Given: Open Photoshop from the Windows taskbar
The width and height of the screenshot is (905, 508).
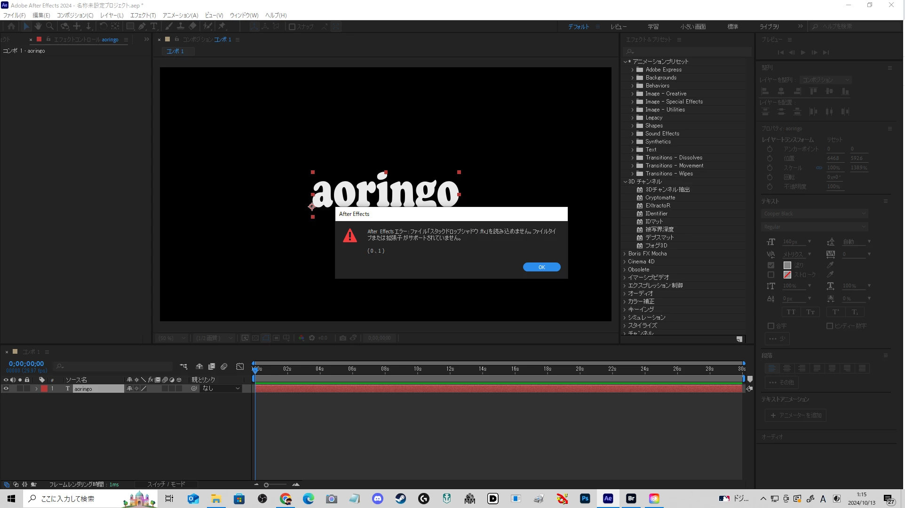Looking at the screenshot, I should (585, 499).
